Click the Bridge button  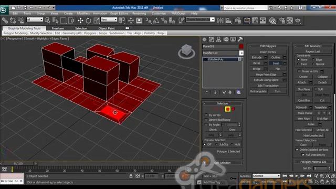pyautogui.click(x=257, y=69)
